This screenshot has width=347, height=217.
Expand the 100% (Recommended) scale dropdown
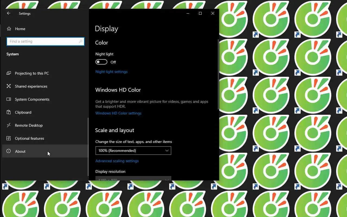[x=133, y=151]
